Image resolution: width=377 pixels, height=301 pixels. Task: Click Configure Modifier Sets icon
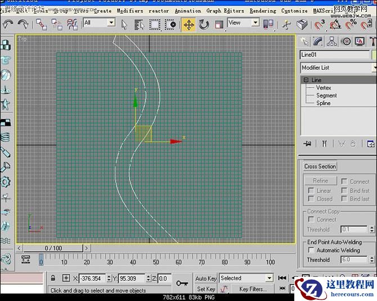click(x=371, y=144)
